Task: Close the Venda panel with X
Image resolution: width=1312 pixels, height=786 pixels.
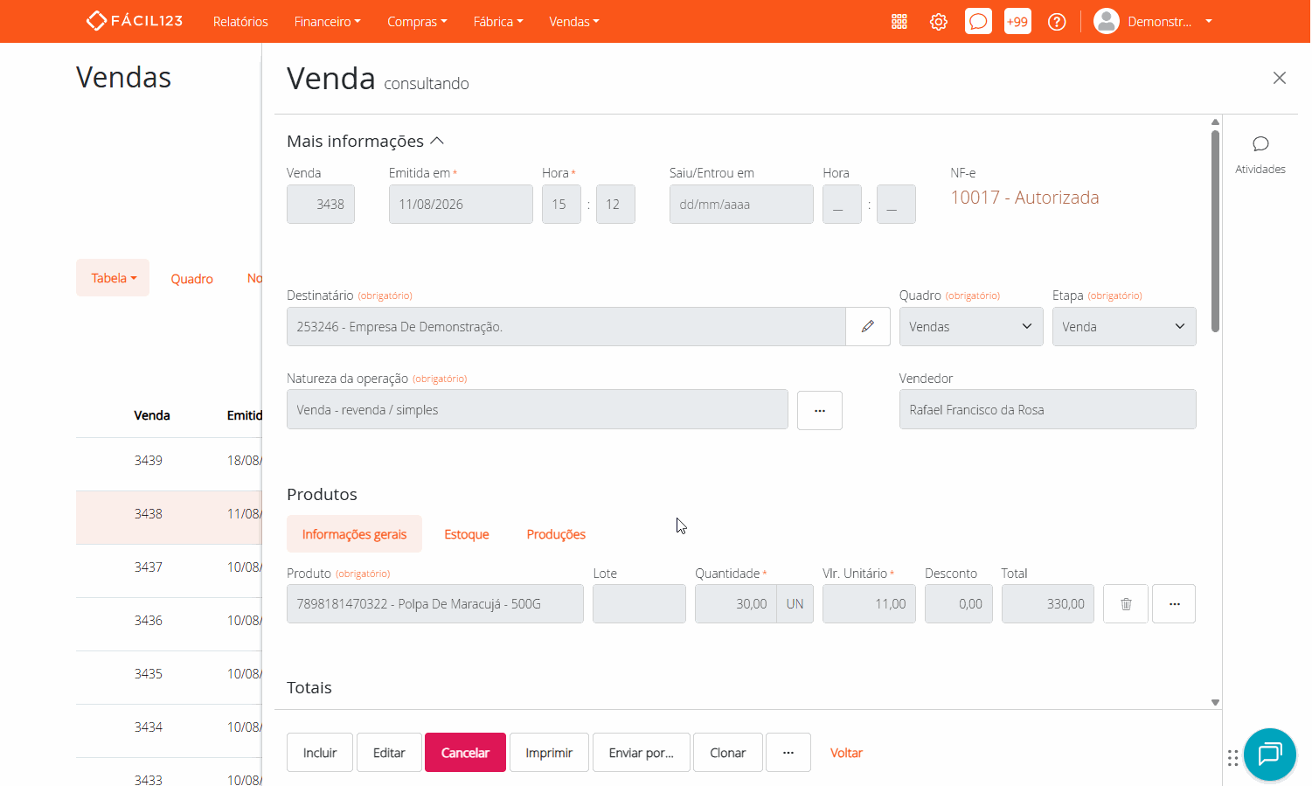Action: point(1280,78)
